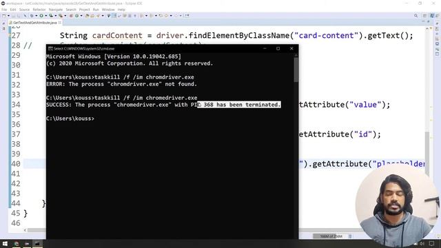Open the Run menu
Screen dimensions: 441x248
[x=96, y=10]
